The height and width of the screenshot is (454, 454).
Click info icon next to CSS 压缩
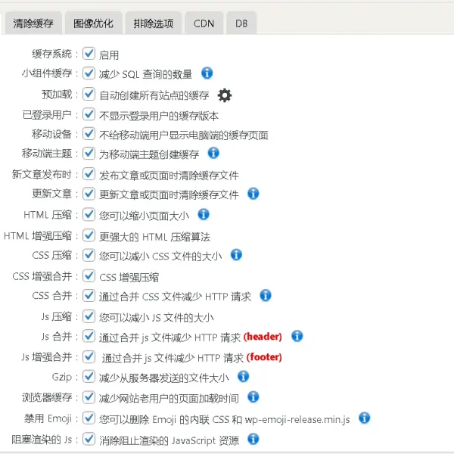tap(236, 255)
